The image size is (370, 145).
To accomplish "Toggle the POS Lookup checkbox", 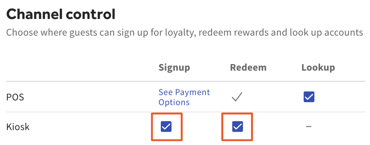I will pyautogui.click(x=309, y=97).
